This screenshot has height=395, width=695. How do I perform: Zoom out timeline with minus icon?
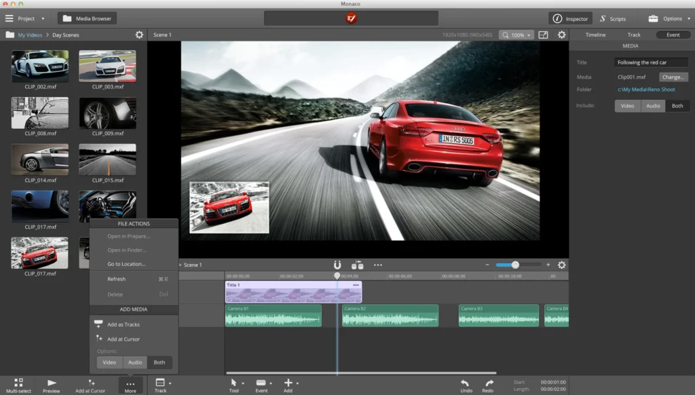click(487, 265)
